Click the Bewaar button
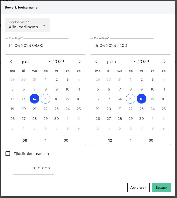This screenshot has height=198, width=177. coord(161,187)
